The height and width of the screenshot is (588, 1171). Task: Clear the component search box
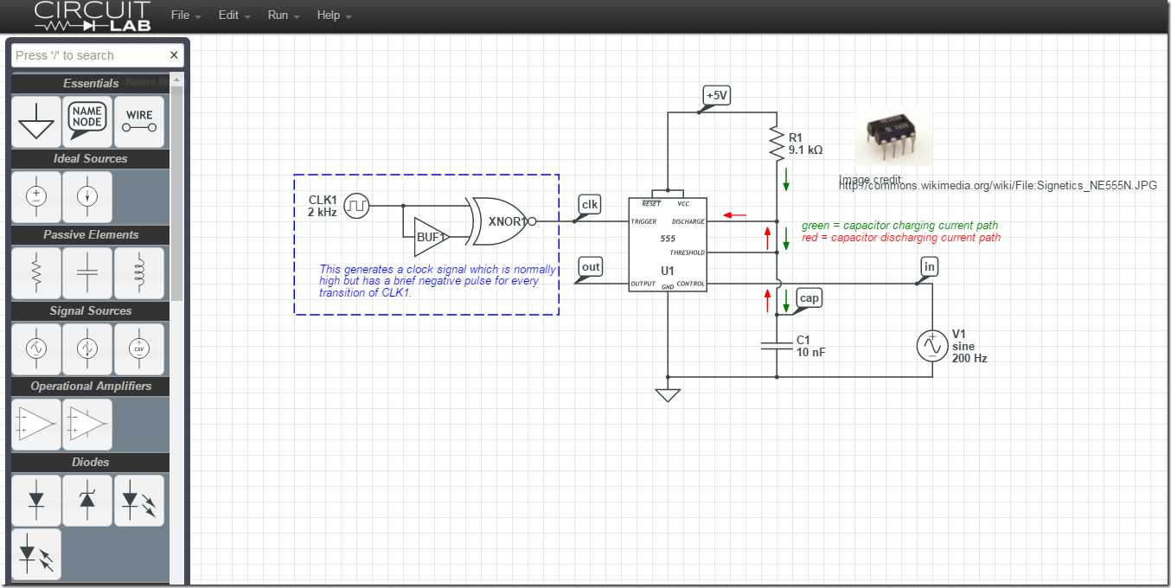(174, 55)
